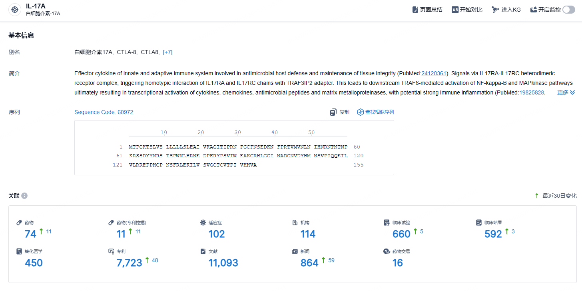Viewport: 582px width, 291px height.
Task: Click the IL-17A target icon
Action: click(x=15, y=10)
